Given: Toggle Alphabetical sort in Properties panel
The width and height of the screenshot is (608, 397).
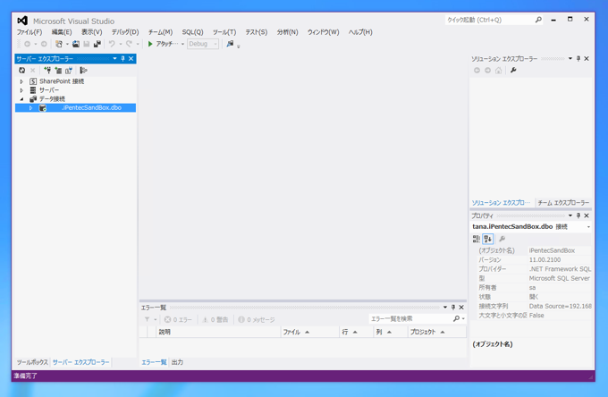Looking at the screenshot, I should coord(488,239).
